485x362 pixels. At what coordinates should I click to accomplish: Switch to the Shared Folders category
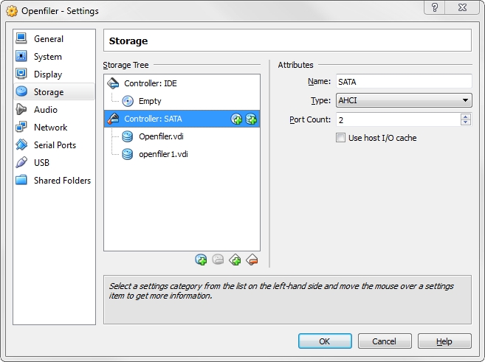point(62,181)
